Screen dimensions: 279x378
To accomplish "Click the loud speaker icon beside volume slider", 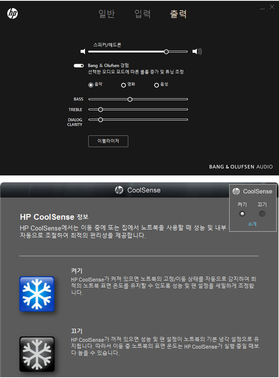I will click(197, 51).
